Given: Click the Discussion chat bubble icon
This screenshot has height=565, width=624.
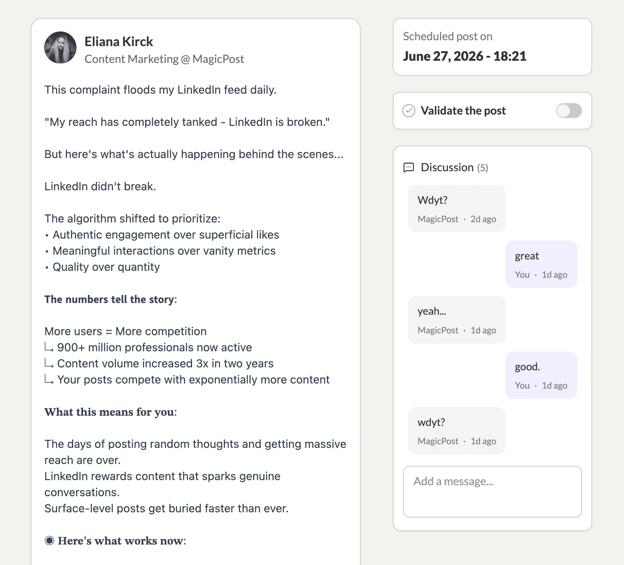Looking at the screenshot, I should (409, 168).
